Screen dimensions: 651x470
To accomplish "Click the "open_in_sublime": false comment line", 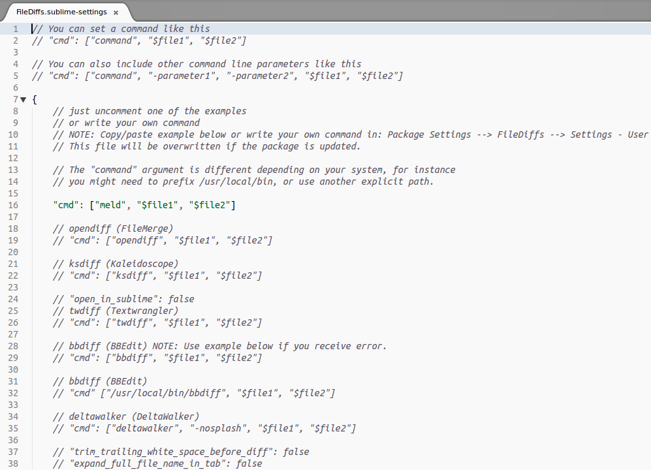I will coord(123,299).
